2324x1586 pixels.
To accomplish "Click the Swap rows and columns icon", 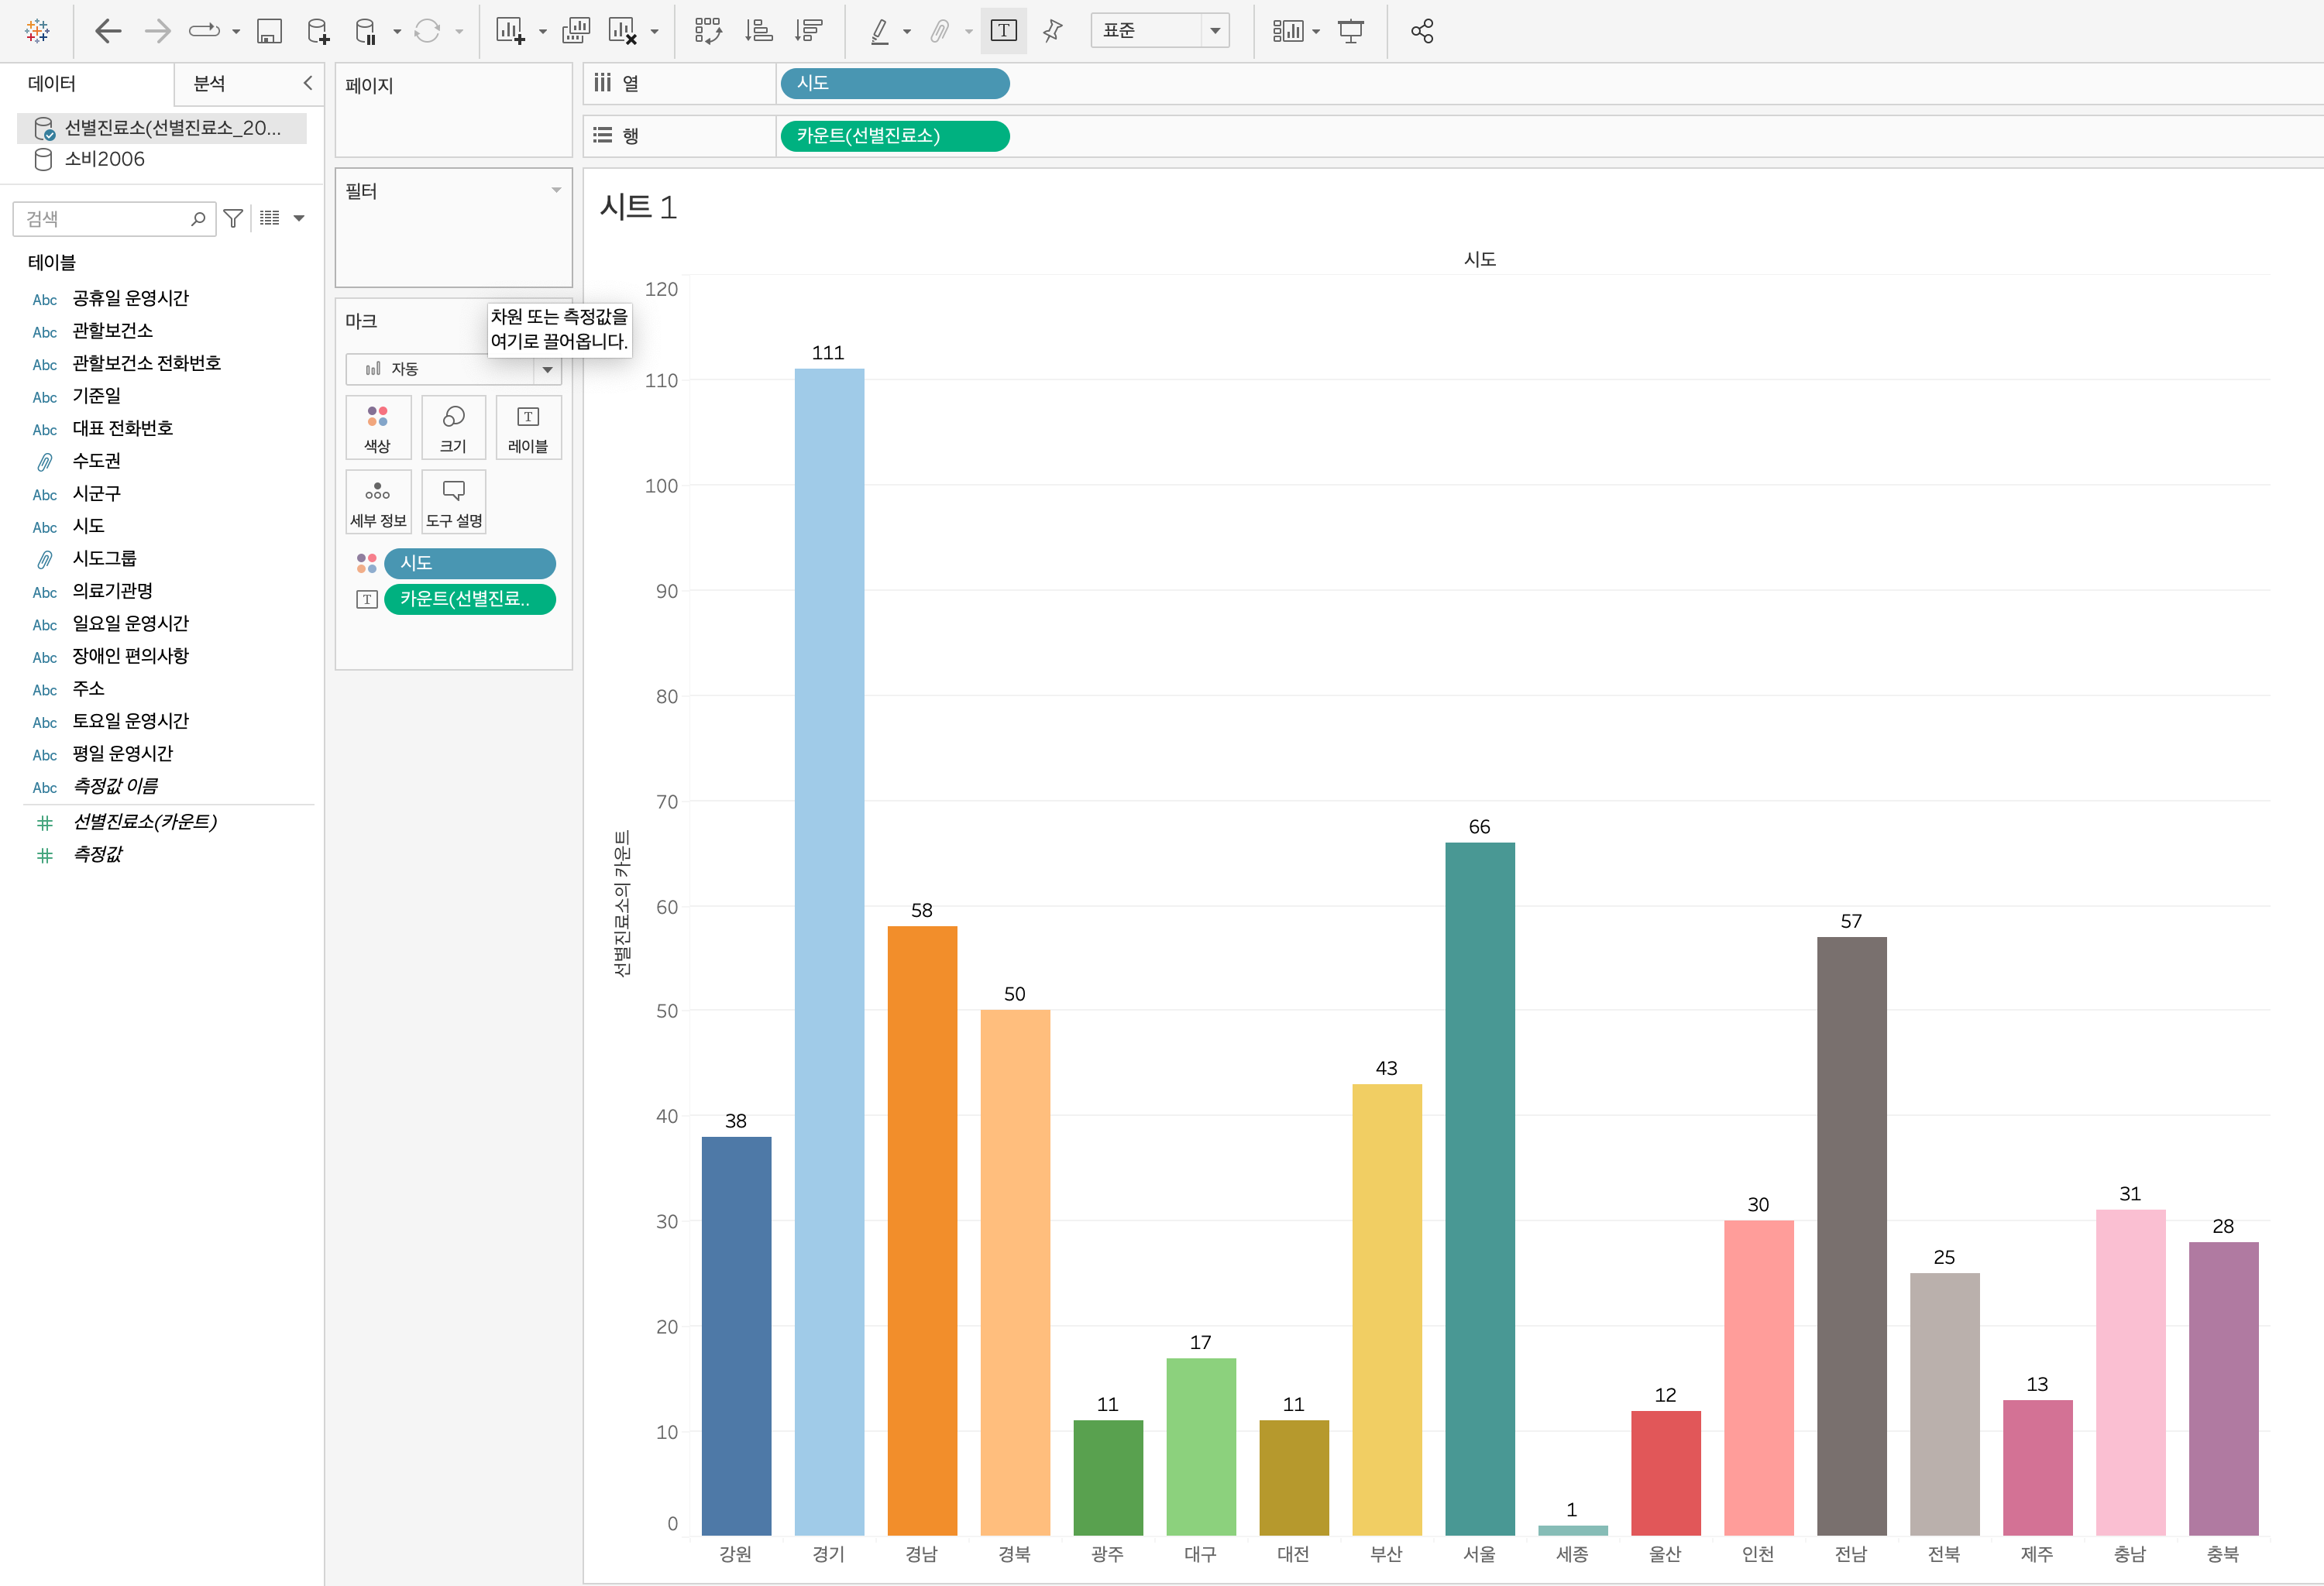I will pyautogui.click(x=708, y=31).
